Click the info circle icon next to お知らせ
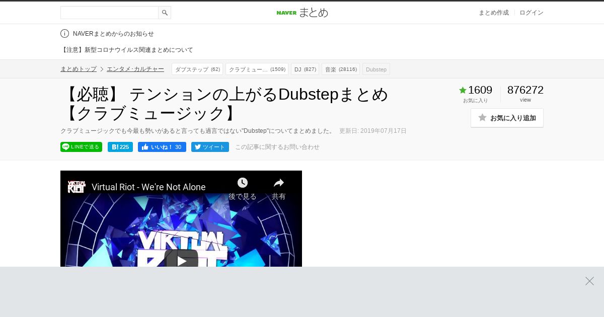 coord(64,34)
